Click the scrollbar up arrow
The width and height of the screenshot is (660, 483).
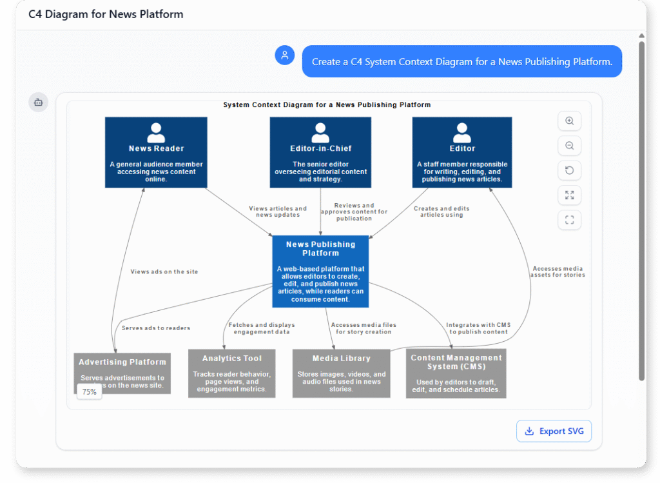tap(641, 36)
